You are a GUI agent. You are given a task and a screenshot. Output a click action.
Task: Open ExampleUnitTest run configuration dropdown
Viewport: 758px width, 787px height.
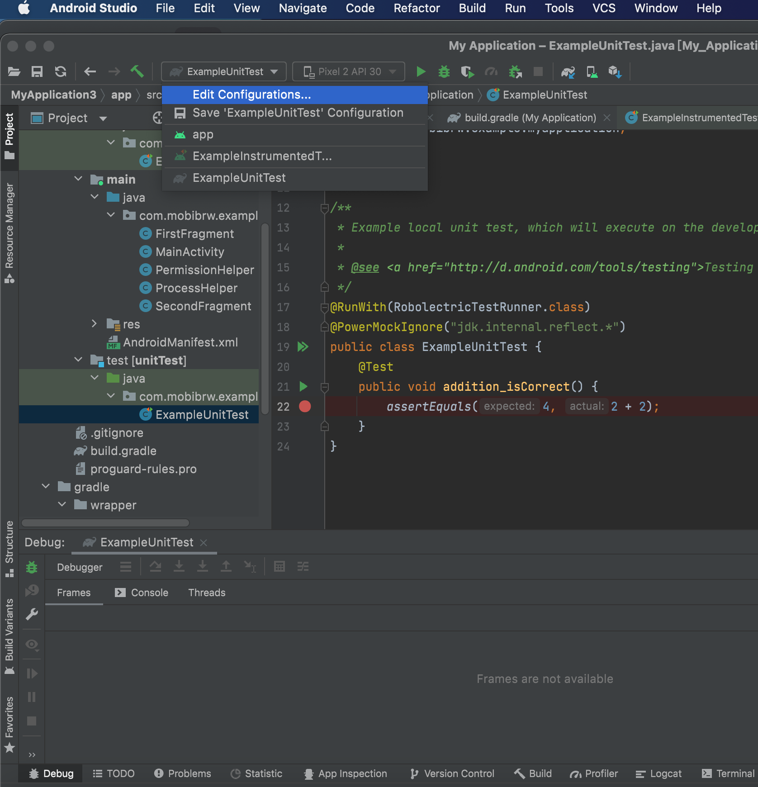224,71
